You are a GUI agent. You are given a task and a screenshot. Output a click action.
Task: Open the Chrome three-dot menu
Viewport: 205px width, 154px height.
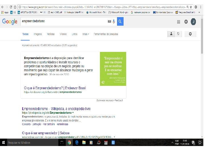200,7
